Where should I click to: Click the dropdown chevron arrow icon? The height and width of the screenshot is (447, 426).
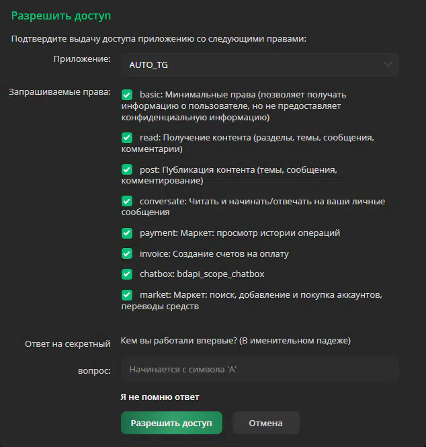(x=387, y=65)
